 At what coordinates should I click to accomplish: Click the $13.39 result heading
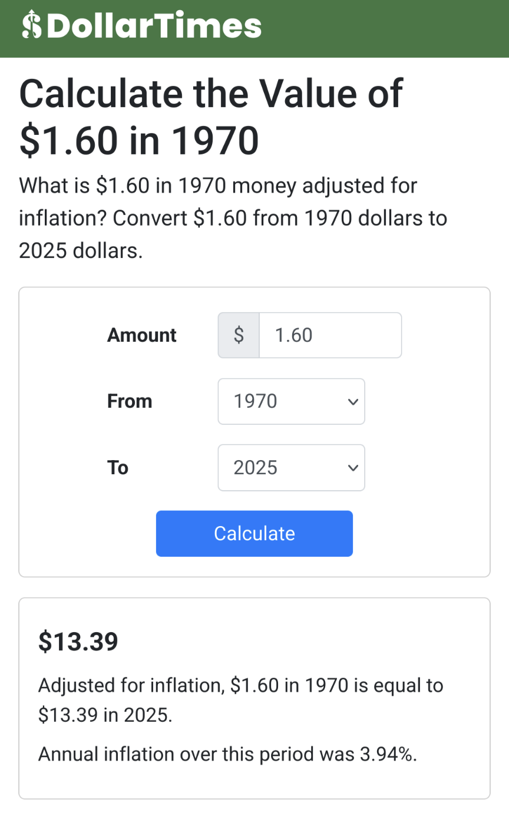point(78,642)
